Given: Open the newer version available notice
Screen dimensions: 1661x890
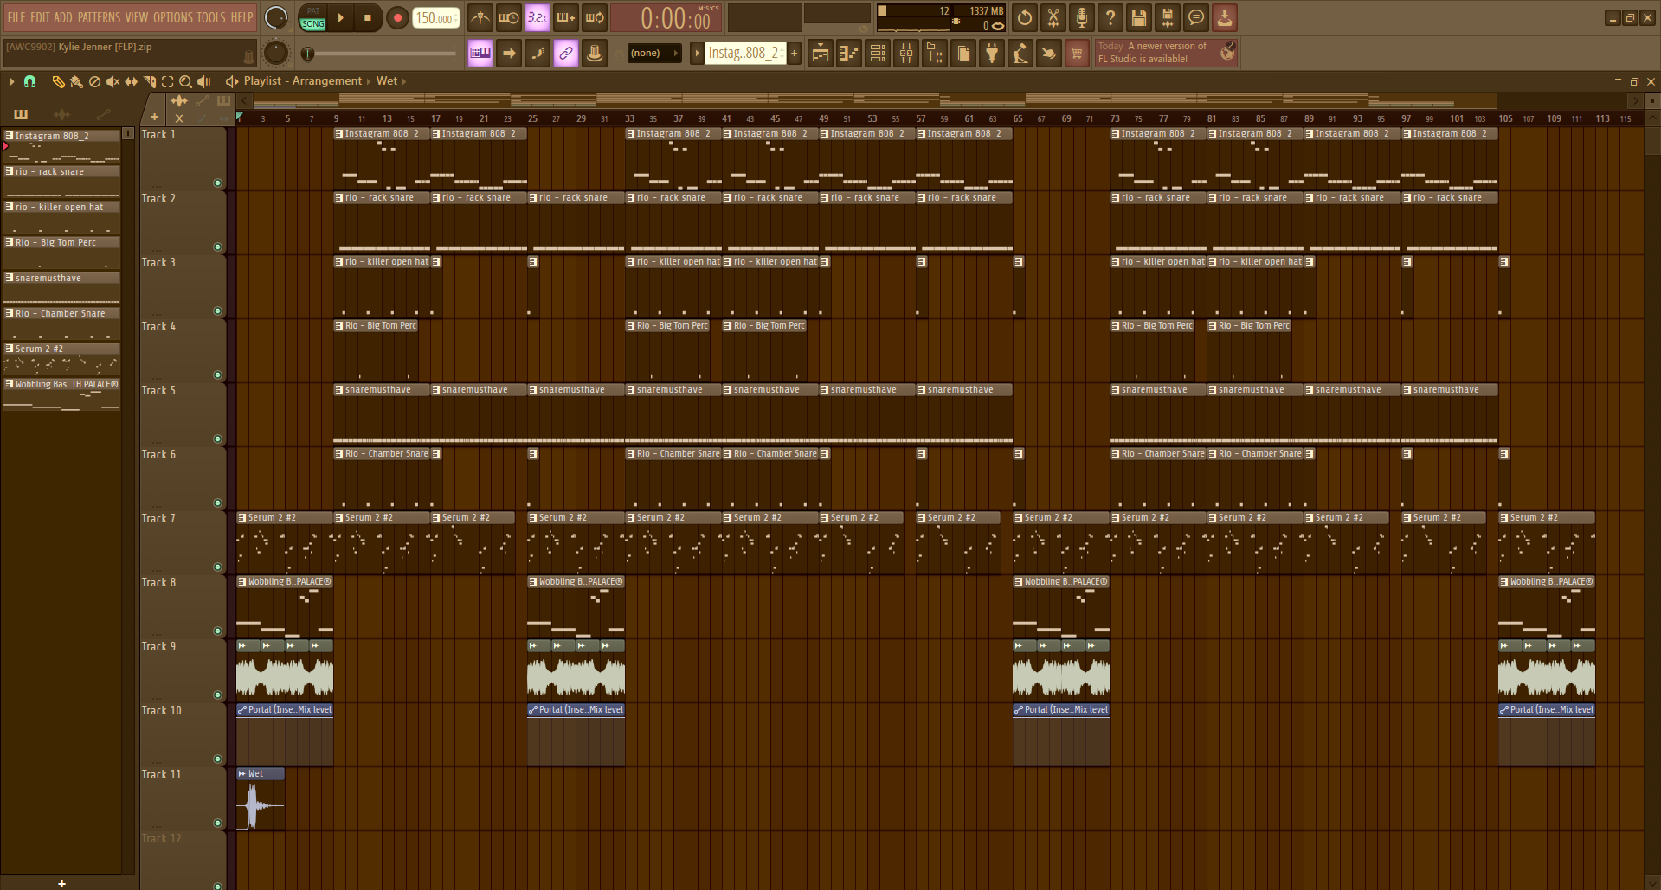Looking at the screenshot, I should point(1166,53).
